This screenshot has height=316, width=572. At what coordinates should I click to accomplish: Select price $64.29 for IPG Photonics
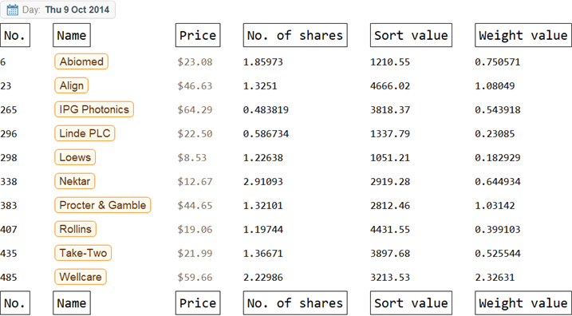click(x=195, y=110)
